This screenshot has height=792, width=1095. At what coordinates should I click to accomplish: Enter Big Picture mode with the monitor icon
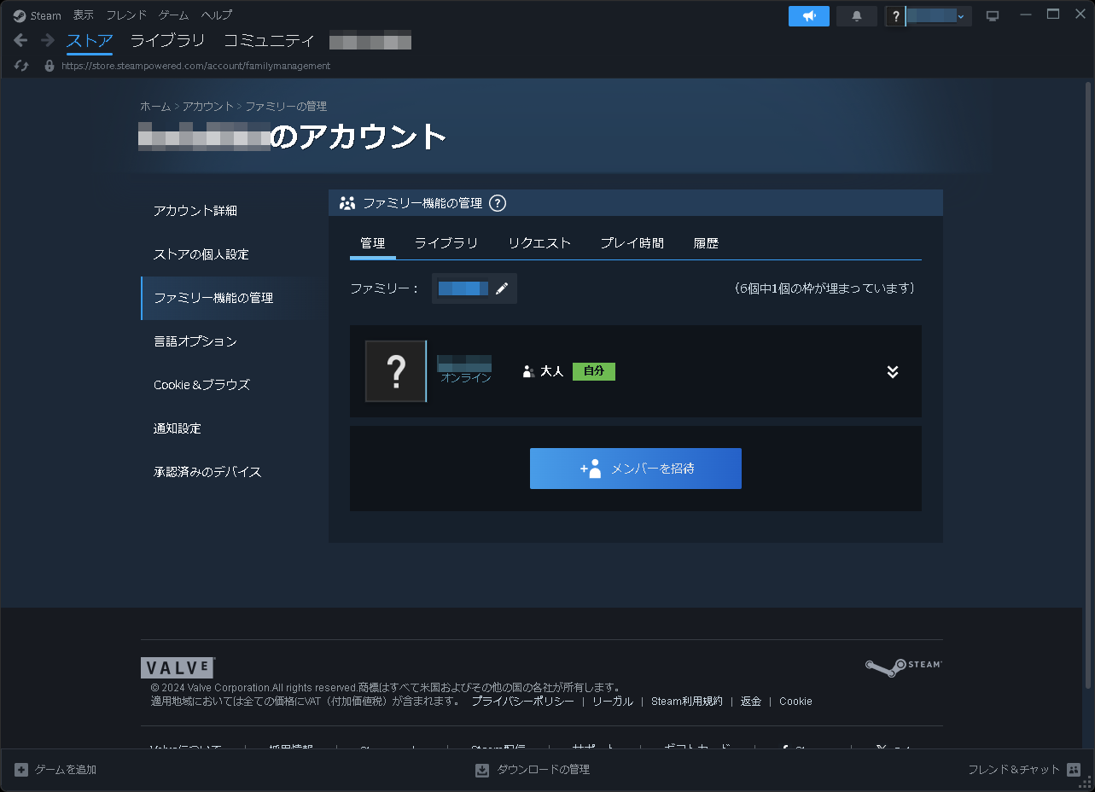(992, 15)
